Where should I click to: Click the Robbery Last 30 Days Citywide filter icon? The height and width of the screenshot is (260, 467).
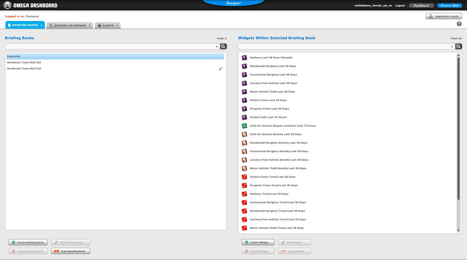click(244, 58)
